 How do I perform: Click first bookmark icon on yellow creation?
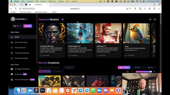click(47, 79)
